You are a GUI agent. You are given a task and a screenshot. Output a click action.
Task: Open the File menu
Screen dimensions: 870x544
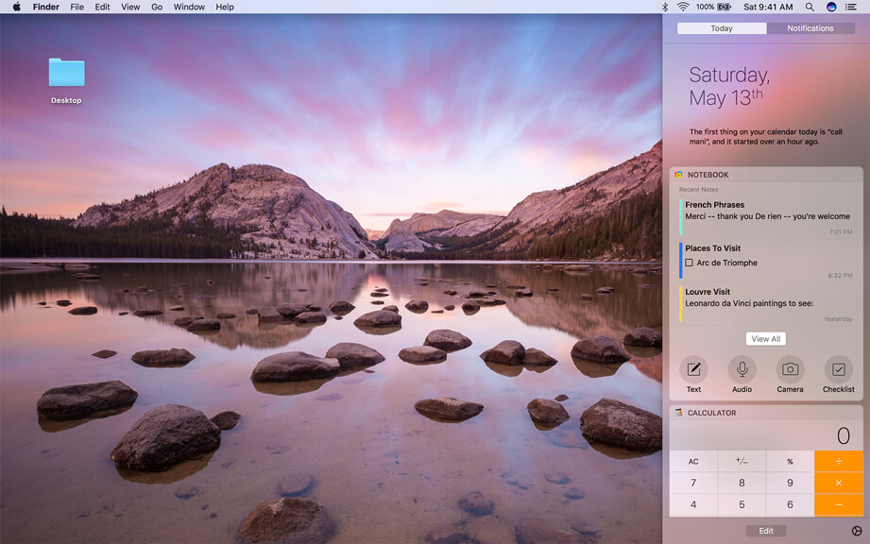[x=77, y=7]
